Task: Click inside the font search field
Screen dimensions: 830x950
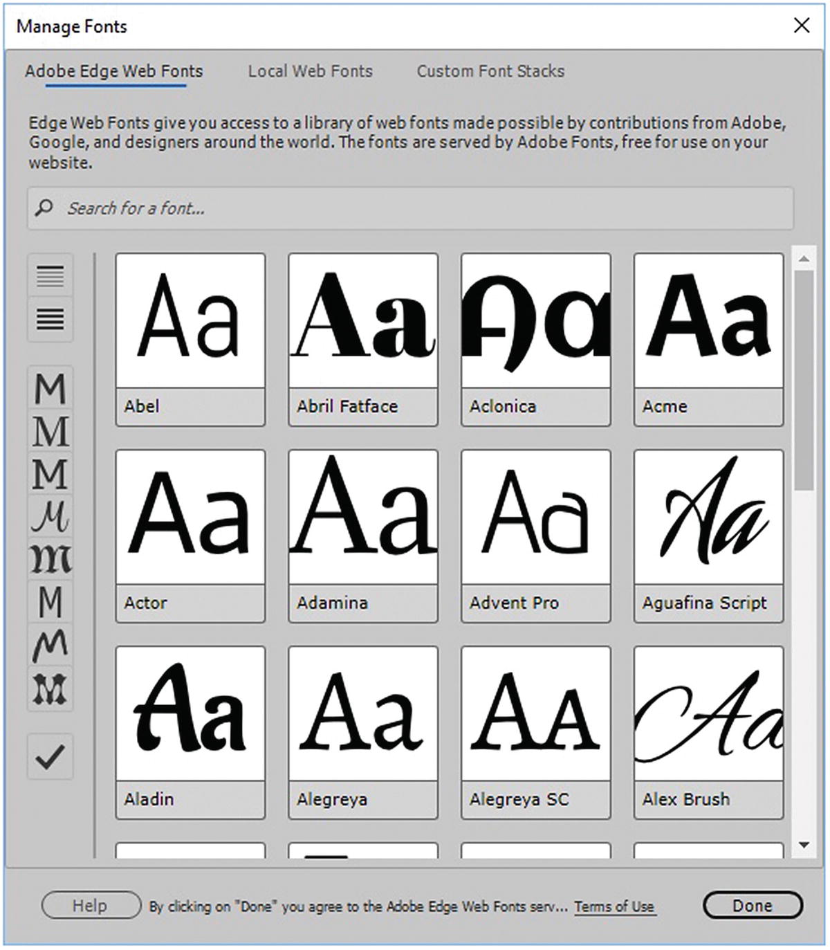Action: click(x=277, y=208)
